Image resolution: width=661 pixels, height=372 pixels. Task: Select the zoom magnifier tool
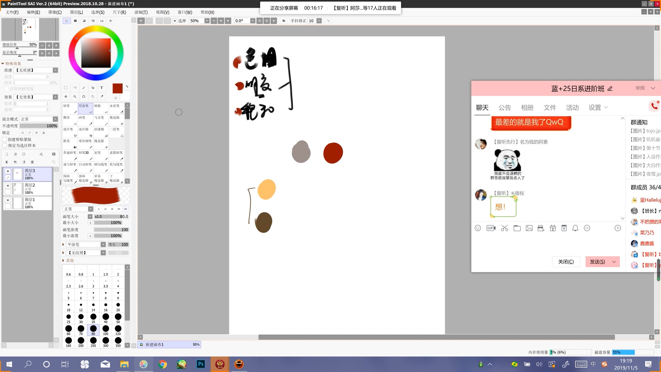(x=75, y=97)
